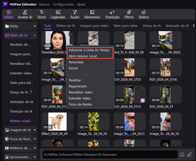The image size is (196, 161).
Task: Click the edit pencil icon beside path
Action: (x=189, y=154)
